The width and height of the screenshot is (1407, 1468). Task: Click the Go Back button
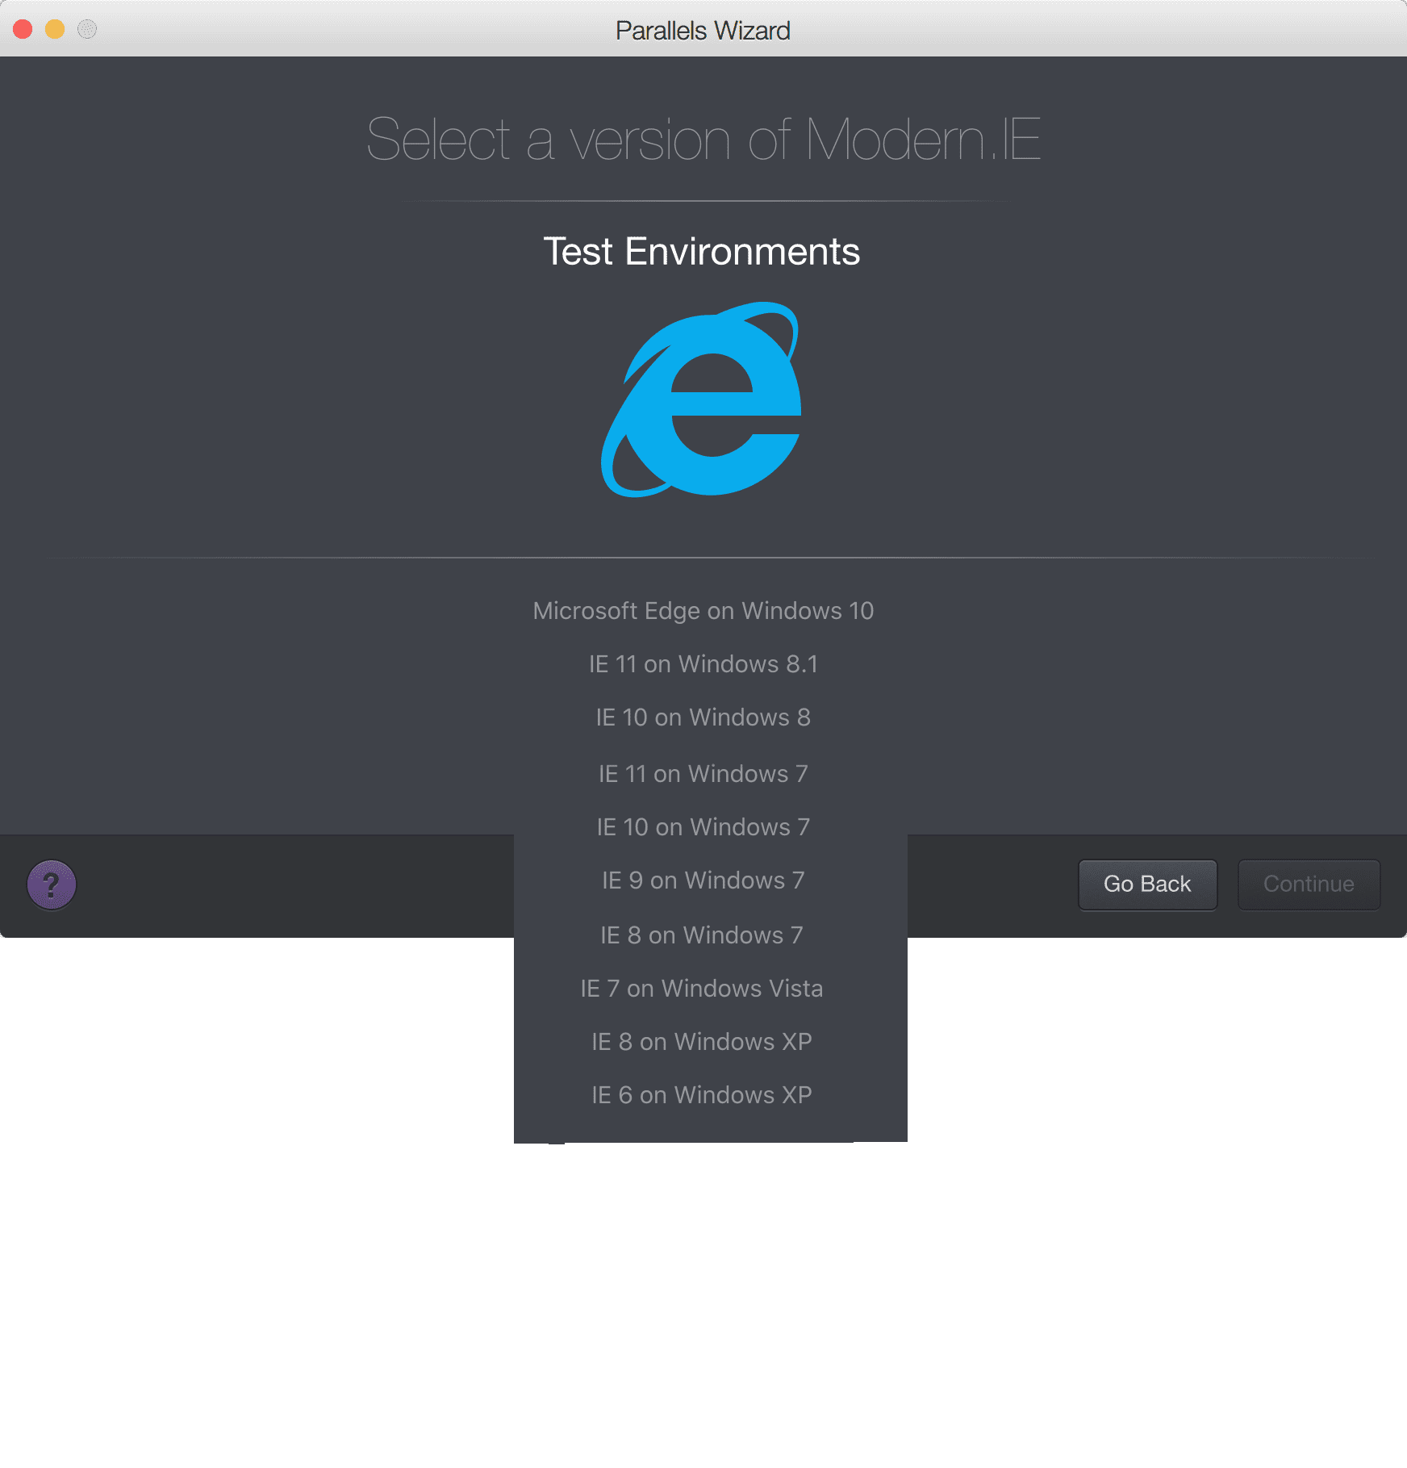[x=1147, y=885]
